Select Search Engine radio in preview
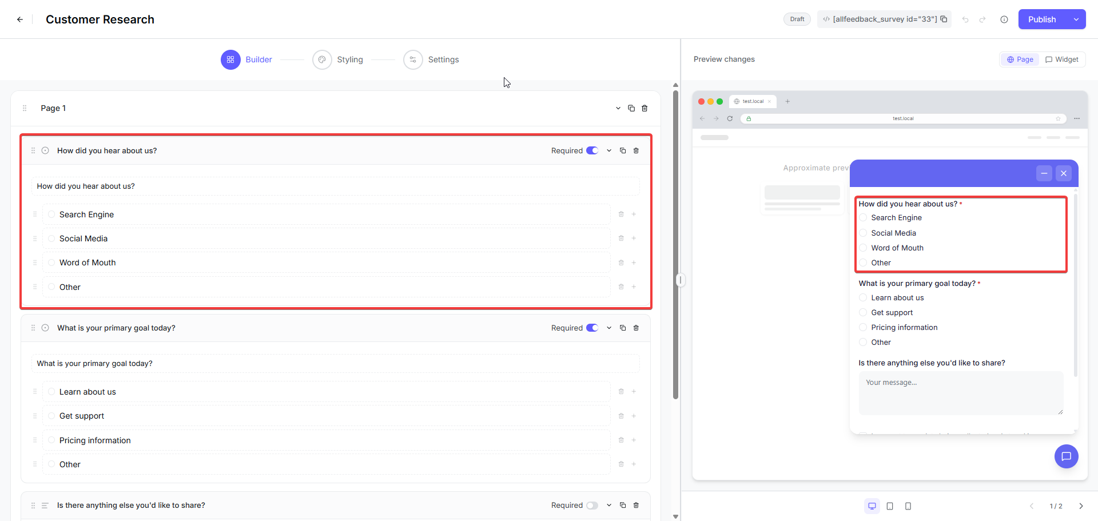This screenshot has width=1098, height=521. click(x=863, y=218)
